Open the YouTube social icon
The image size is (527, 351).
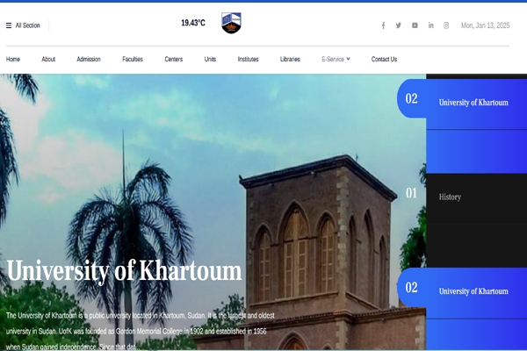click(x=415, y=25)
